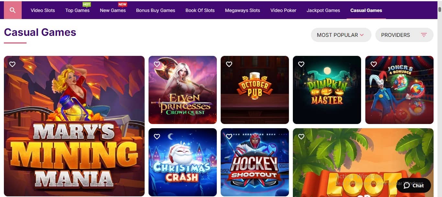Open the New Games link marked NEW
The width and height of the screenshot is (442, 197).
pyautogui.click(x=112, y=10)
